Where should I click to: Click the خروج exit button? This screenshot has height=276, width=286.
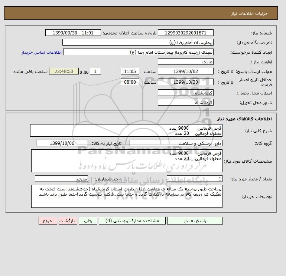[x=48, y=221]
